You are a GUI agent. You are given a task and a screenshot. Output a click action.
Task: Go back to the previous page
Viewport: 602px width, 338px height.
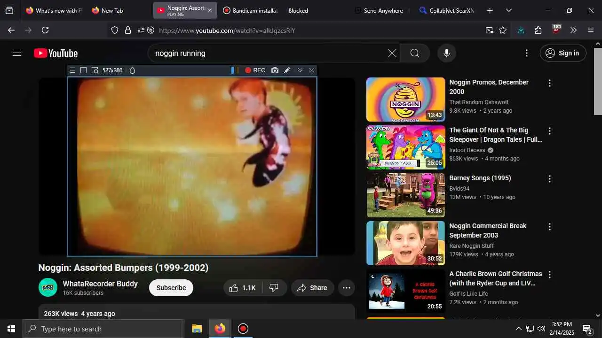coord(11,30)
